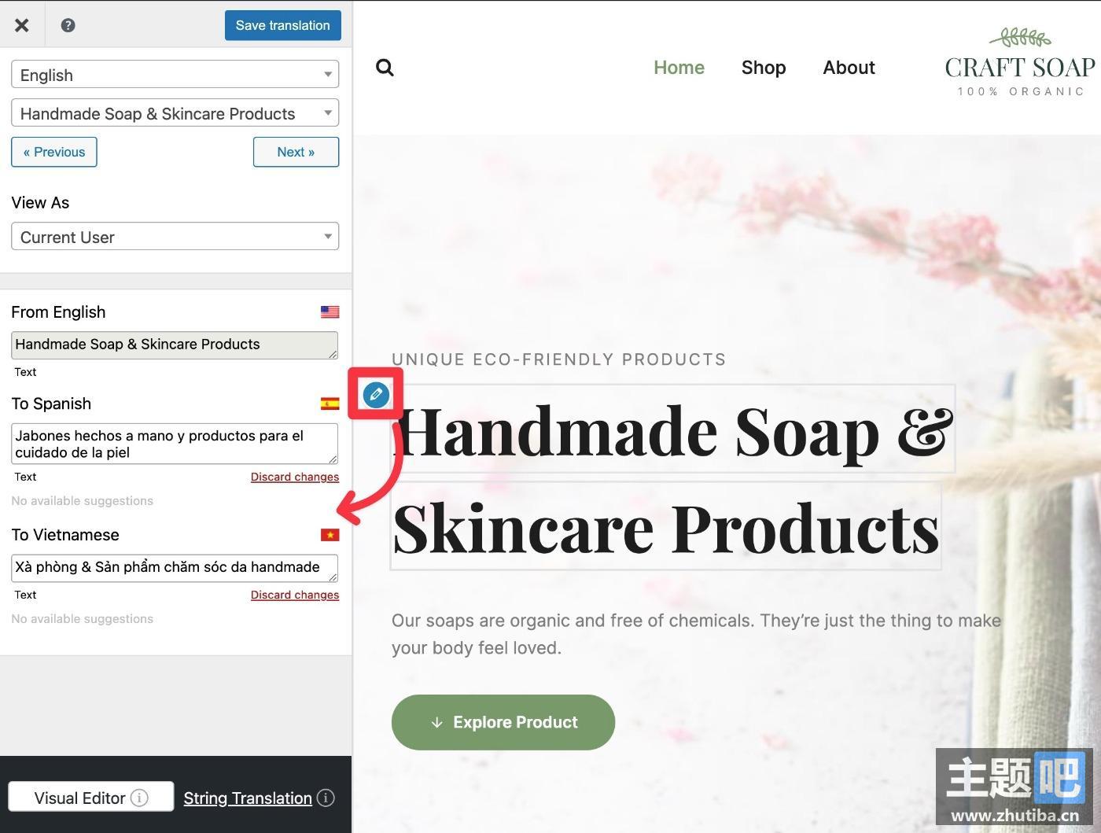Click the Explore Product button

(x=503, y=722)
